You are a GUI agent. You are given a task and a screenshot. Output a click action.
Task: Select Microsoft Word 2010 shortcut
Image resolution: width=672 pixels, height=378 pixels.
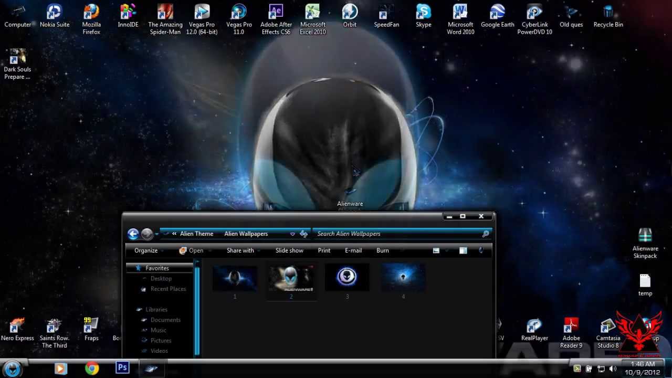click(x=460, y=19)
